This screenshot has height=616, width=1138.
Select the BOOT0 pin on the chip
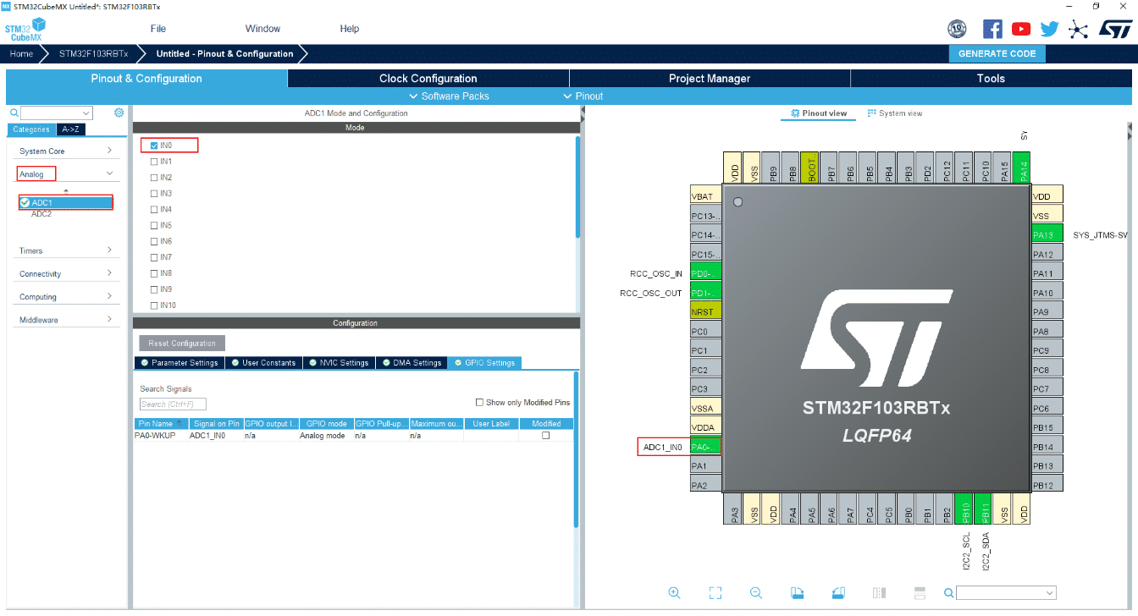point(812,168)
